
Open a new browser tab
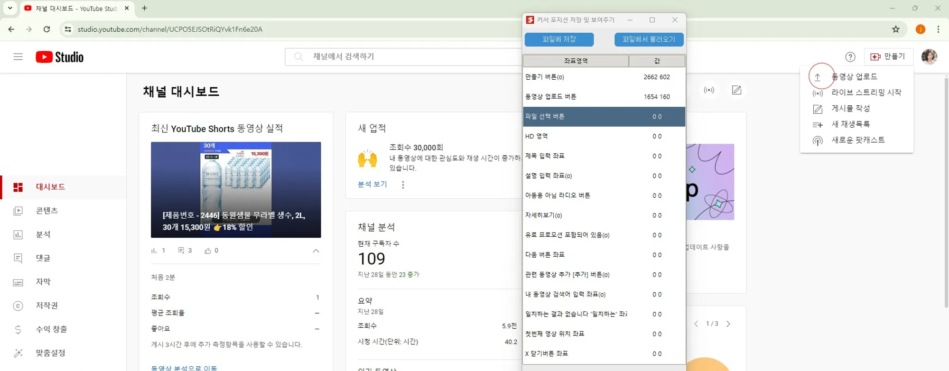point(145,8)
